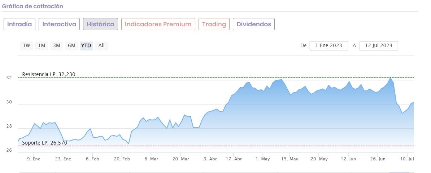Choose the 6M time range
This screenshot has height=173, width=431.
[x=71, y=46]
